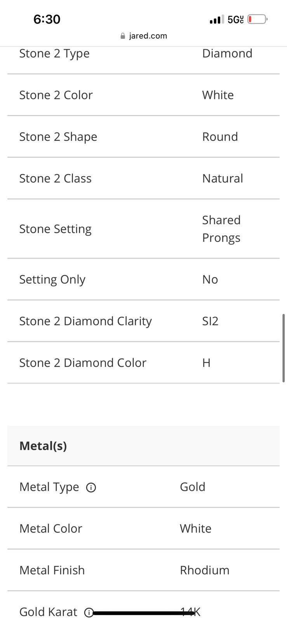Tap the Gold Karat info icon

[89, 612]
